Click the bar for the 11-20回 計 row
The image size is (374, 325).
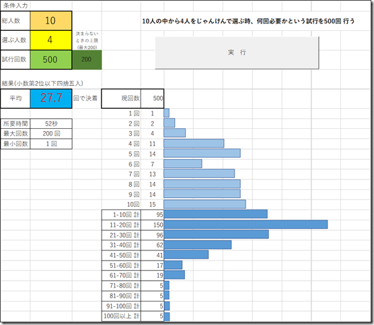click(x=246, y=224)
